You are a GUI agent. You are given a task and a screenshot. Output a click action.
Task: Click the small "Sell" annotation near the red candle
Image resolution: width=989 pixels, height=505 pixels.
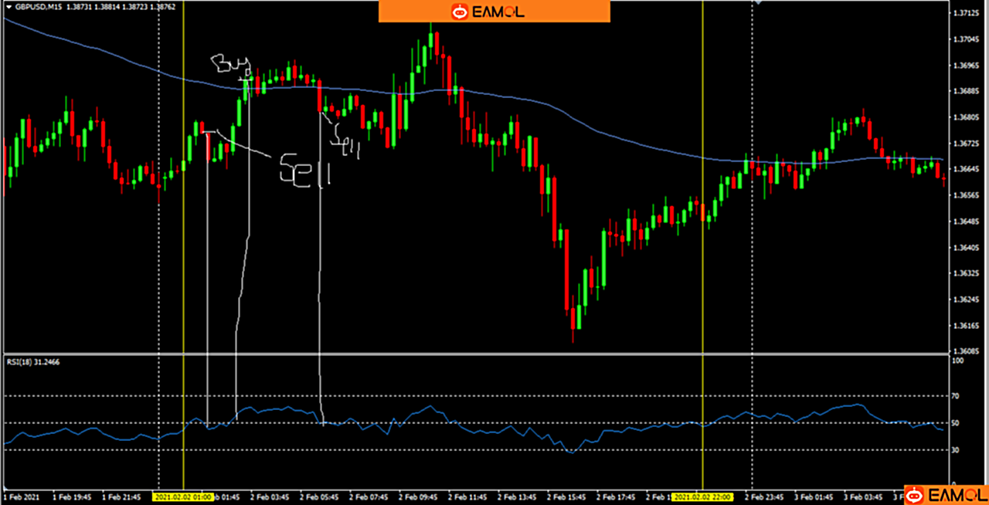[346, 141]
